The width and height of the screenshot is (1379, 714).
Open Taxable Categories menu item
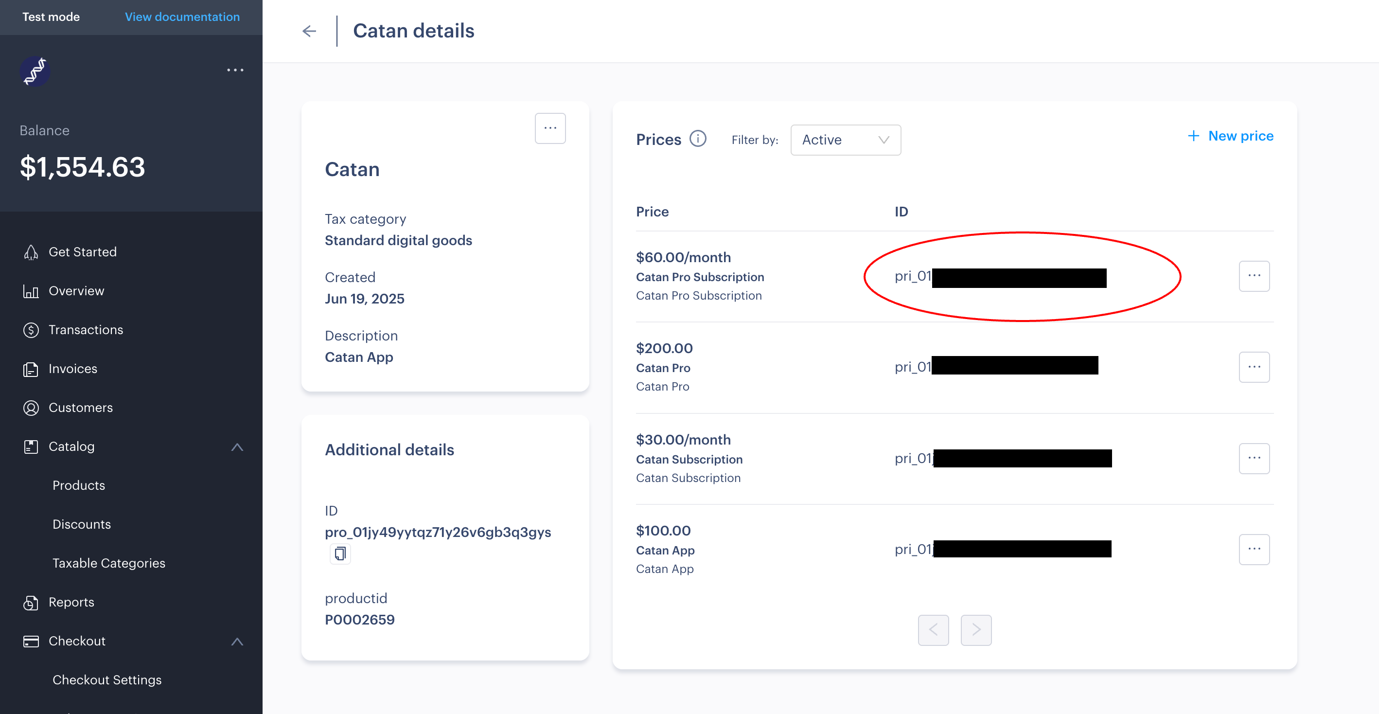tap(108, 564)
